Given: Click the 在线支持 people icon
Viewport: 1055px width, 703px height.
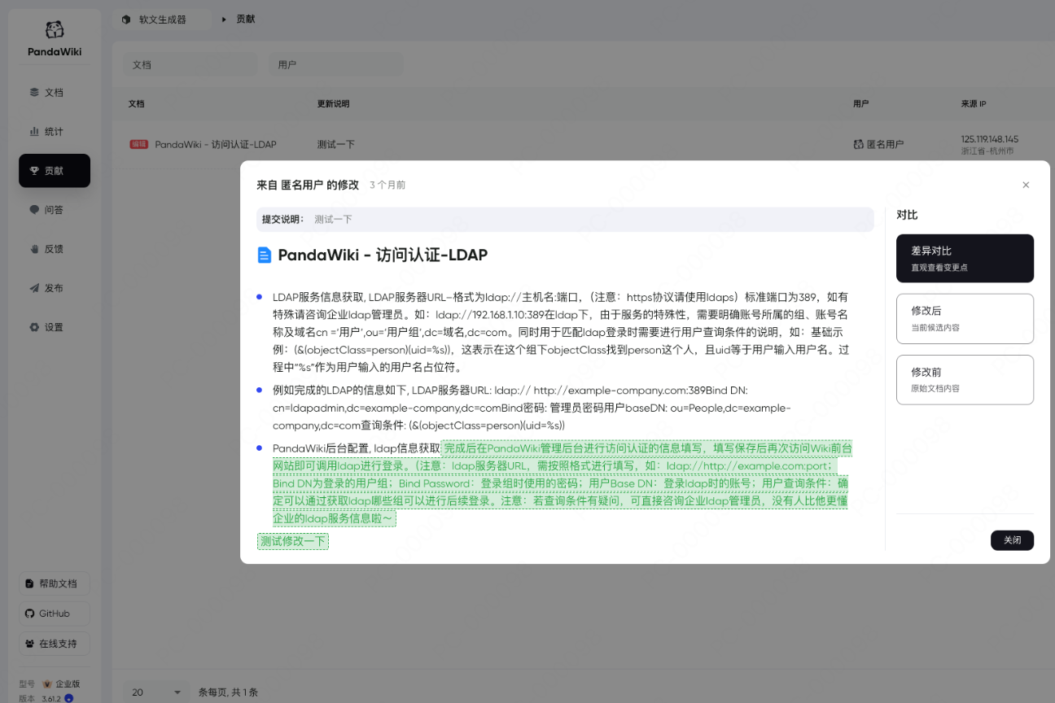Looking at the screenshot, I should pyautogui.click(x=30, y=644).
